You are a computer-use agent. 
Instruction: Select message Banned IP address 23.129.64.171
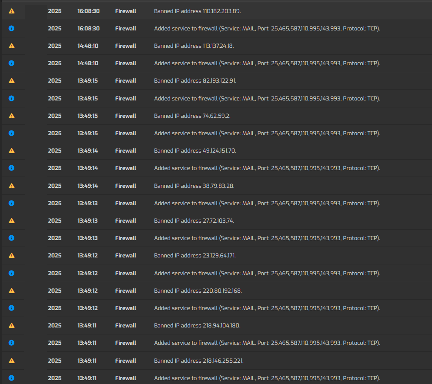195,255
